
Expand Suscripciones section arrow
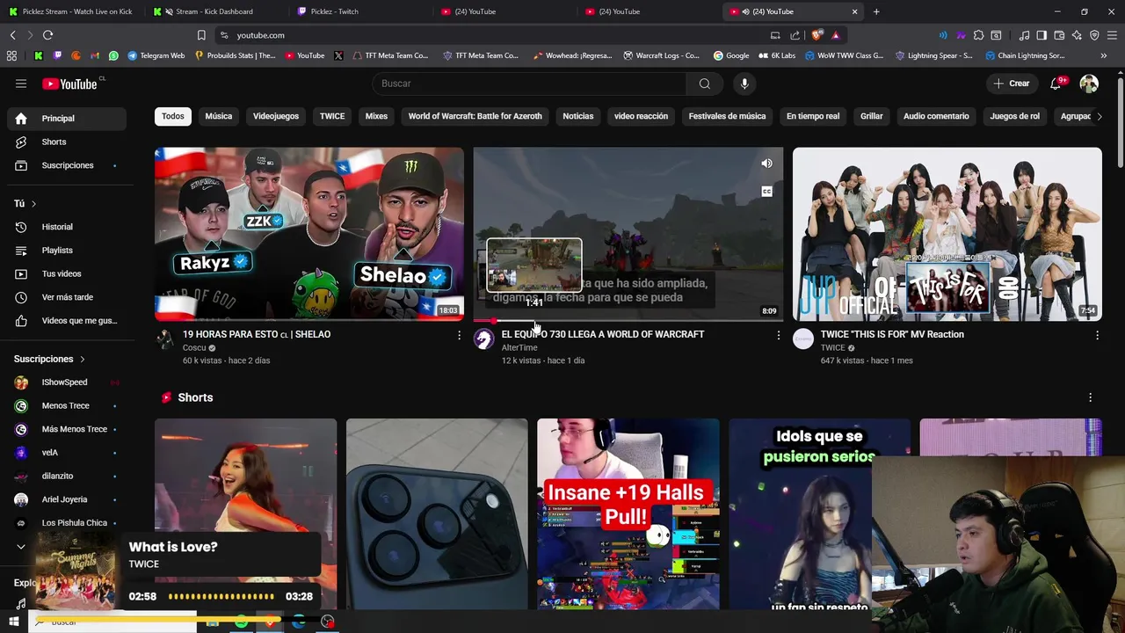pos(83,359)
